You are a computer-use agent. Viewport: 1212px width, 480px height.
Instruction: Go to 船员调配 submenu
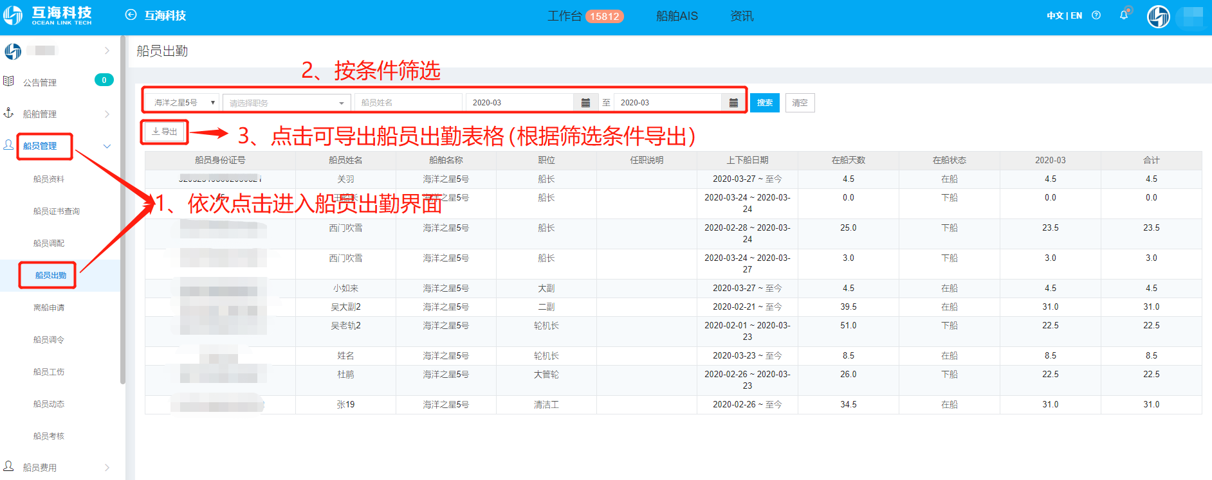(x=49, y=244)
